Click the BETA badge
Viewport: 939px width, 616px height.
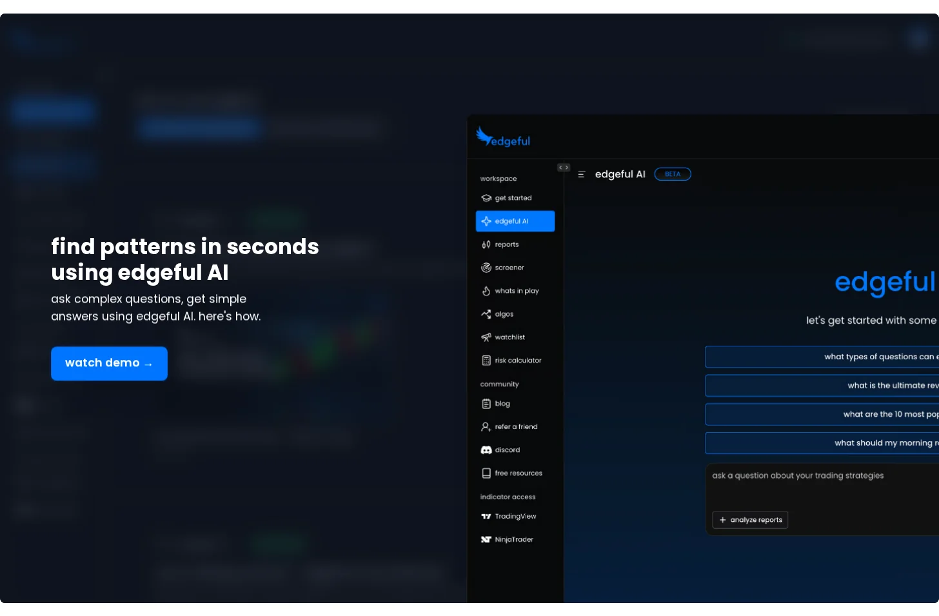point(673,174)
